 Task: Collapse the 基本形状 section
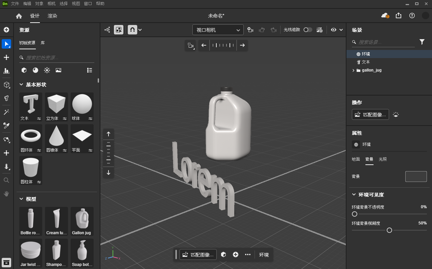click(21, 85)
